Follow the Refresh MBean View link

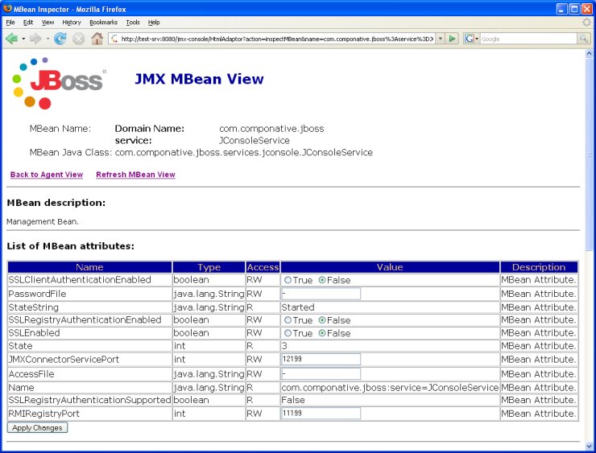tap(135, 175)
